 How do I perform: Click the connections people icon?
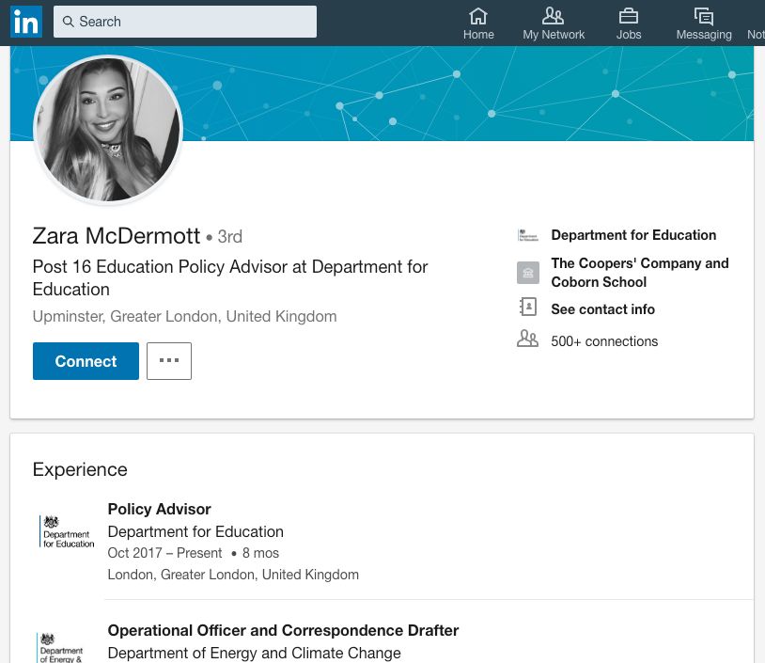527,339
